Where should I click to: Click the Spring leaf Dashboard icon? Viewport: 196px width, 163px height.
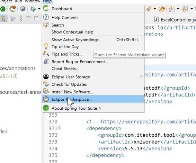[x=46, y=8]
